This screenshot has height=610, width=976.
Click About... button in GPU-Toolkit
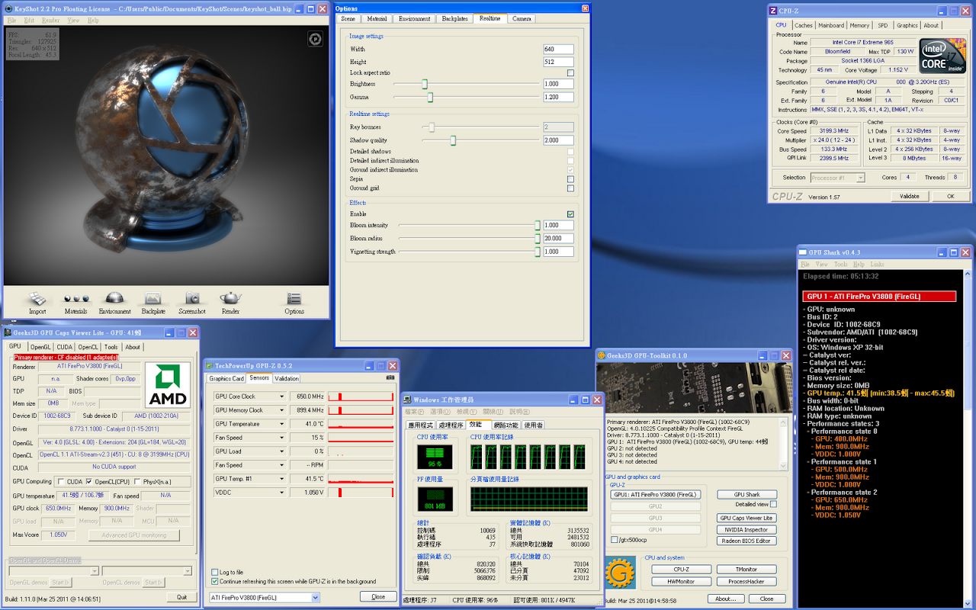click(725, 599)
